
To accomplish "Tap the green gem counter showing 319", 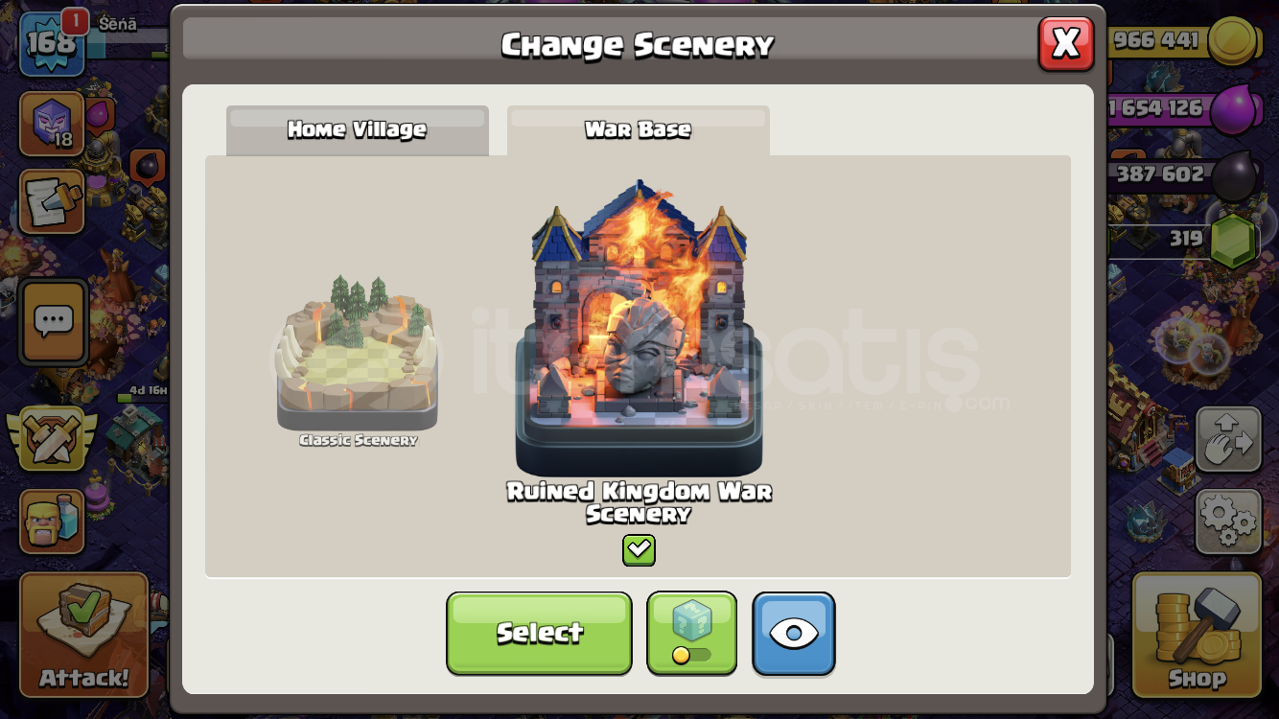I will coord(1189,239).
